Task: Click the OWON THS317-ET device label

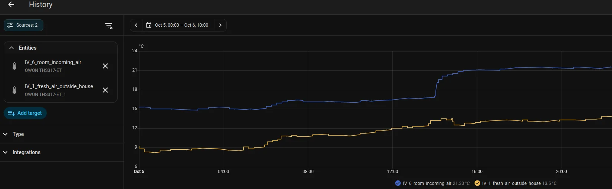Action: click(x=43, y=70)
